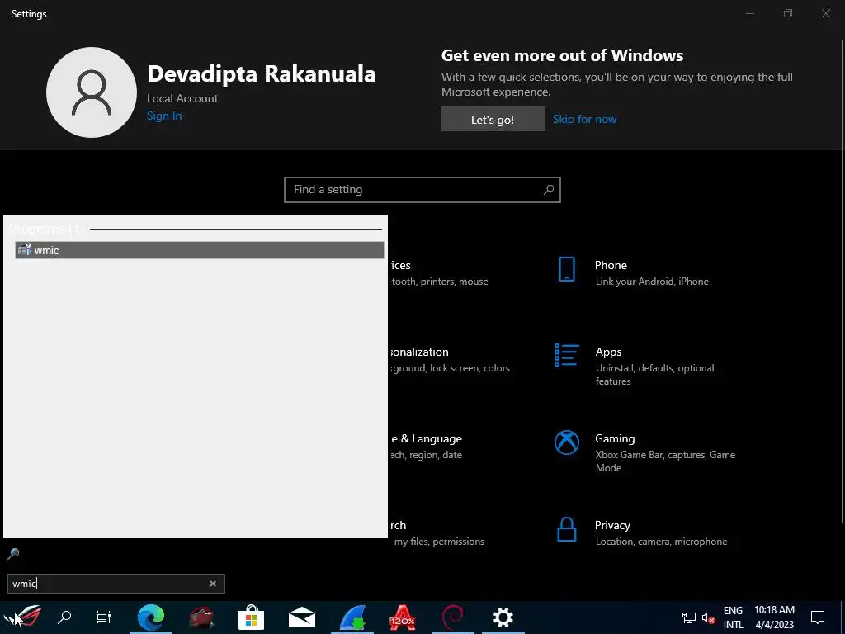This screenshot has height=634, width=845.
Task: Click the wmic start menu search box
Action: click(x=116, y=584)
